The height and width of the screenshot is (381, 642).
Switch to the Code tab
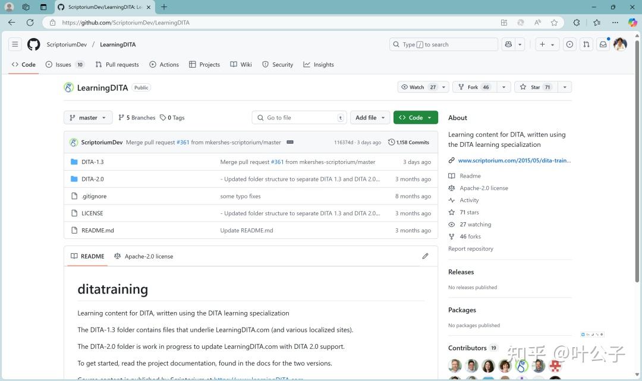[x=24, y=65]
